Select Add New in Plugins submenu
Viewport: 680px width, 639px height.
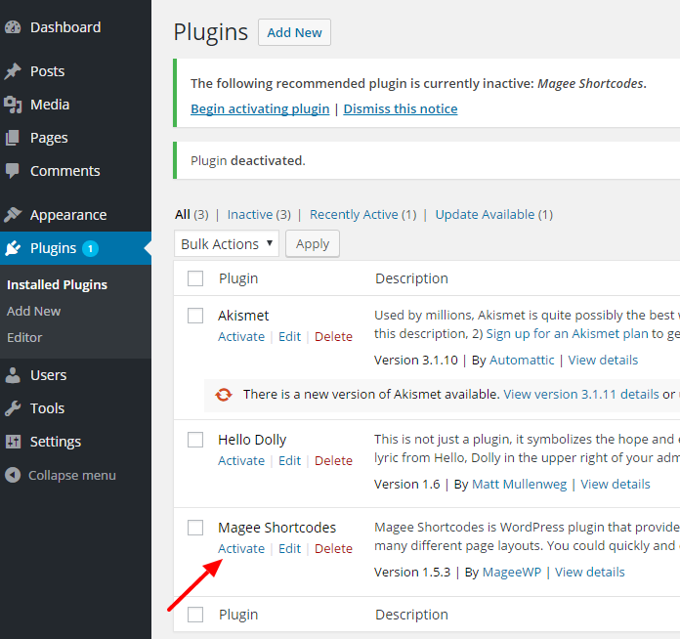click(x=33, y=311)
